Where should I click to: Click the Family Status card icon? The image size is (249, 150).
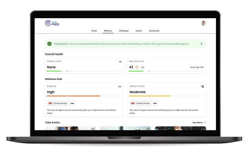[202, 86]
